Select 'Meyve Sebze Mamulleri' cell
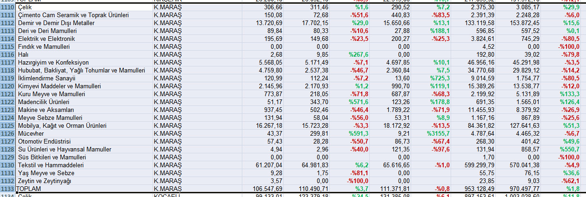The image size is (586, 197). coord(84,118)
